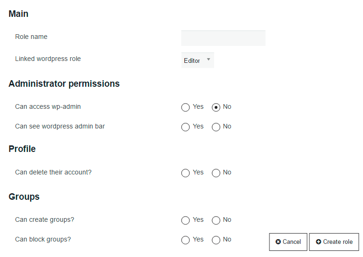
Task: Click the Cancel button
Action: [x=288, y=242]
